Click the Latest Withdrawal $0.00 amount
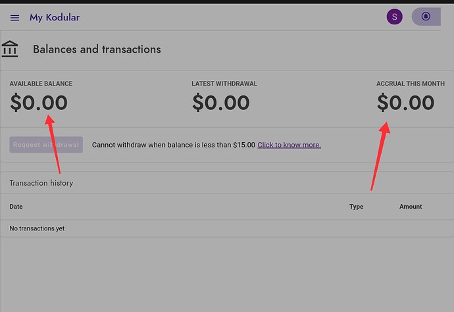 [220, 103]
